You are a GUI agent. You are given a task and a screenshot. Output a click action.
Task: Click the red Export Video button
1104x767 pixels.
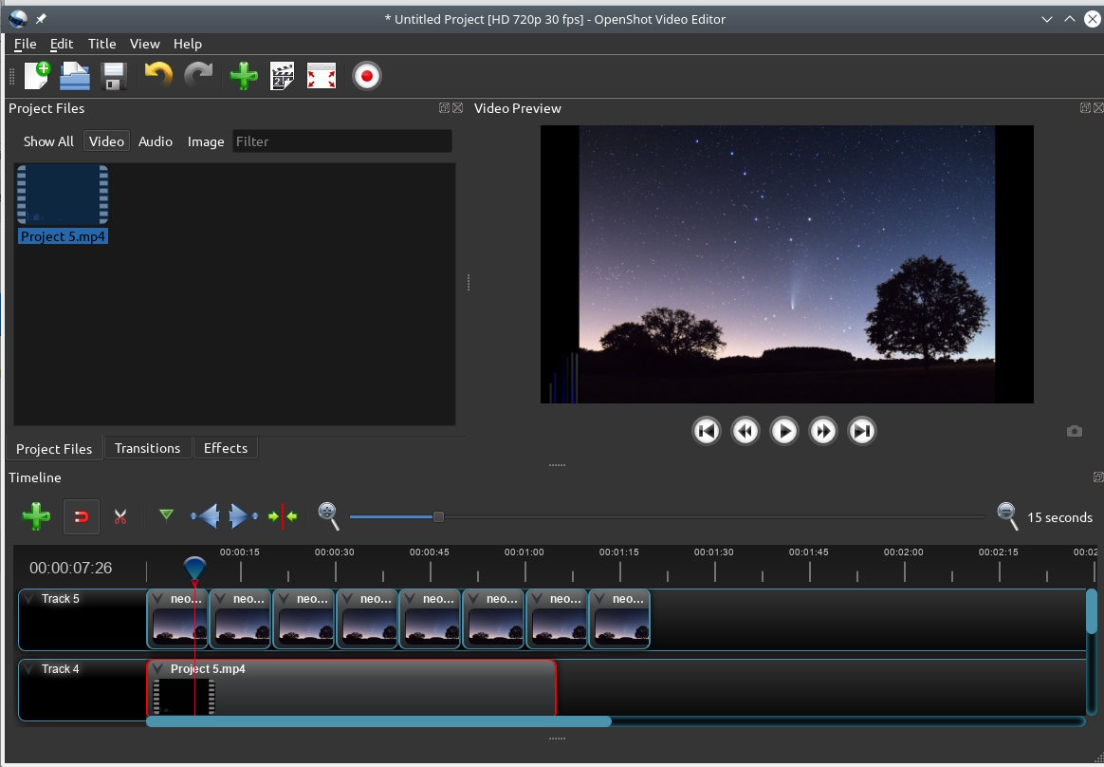[x=366, y=76]
